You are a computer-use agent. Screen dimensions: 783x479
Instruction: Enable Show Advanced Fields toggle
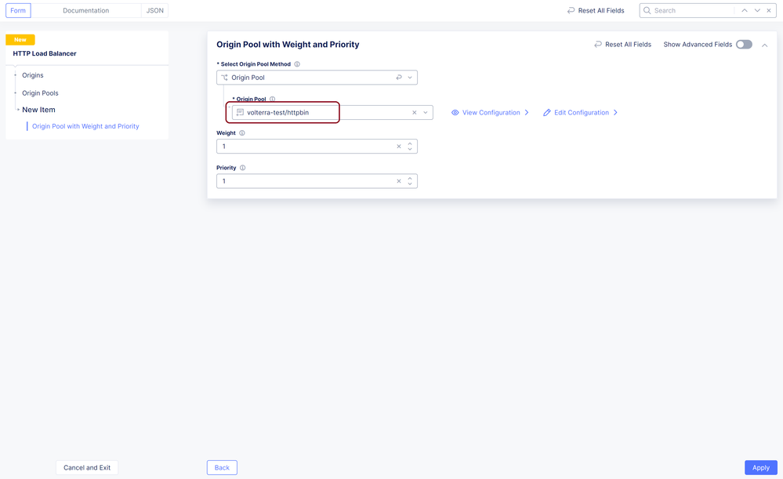744,45
